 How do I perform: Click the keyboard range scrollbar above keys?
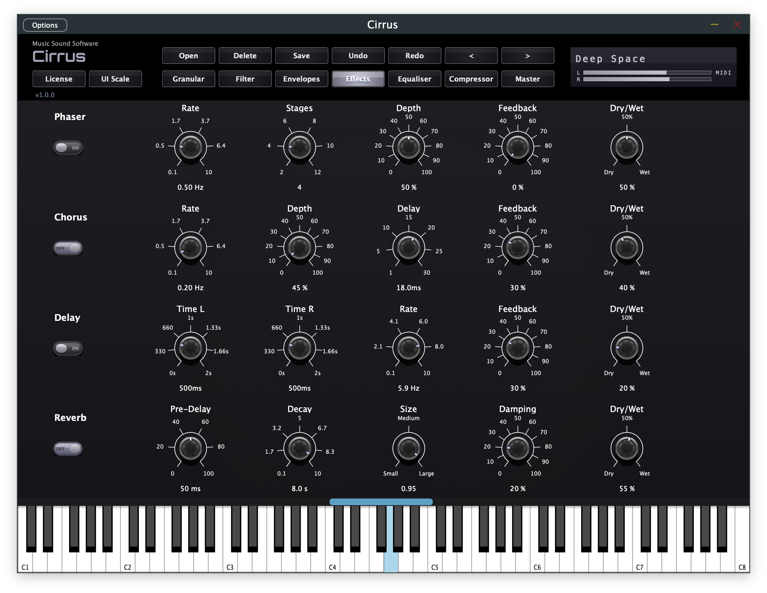coord(381,502)
